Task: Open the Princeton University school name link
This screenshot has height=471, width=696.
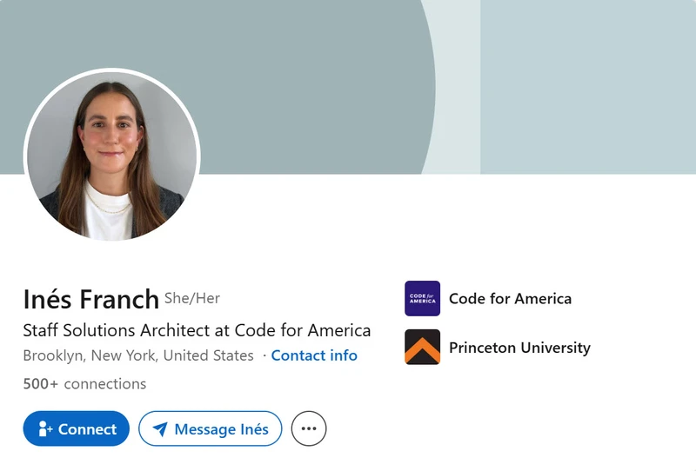Action: [519, 348]
